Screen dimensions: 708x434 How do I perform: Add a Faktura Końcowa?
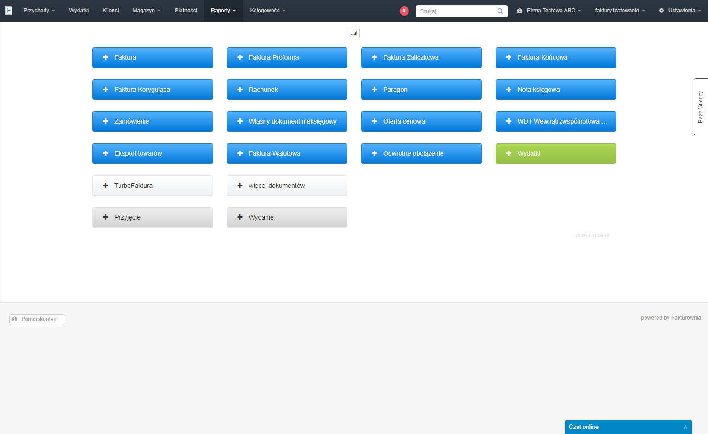556,57
